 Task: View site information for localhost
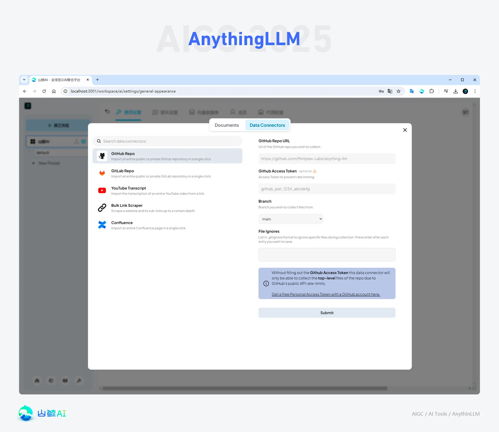tap(65, 91)
